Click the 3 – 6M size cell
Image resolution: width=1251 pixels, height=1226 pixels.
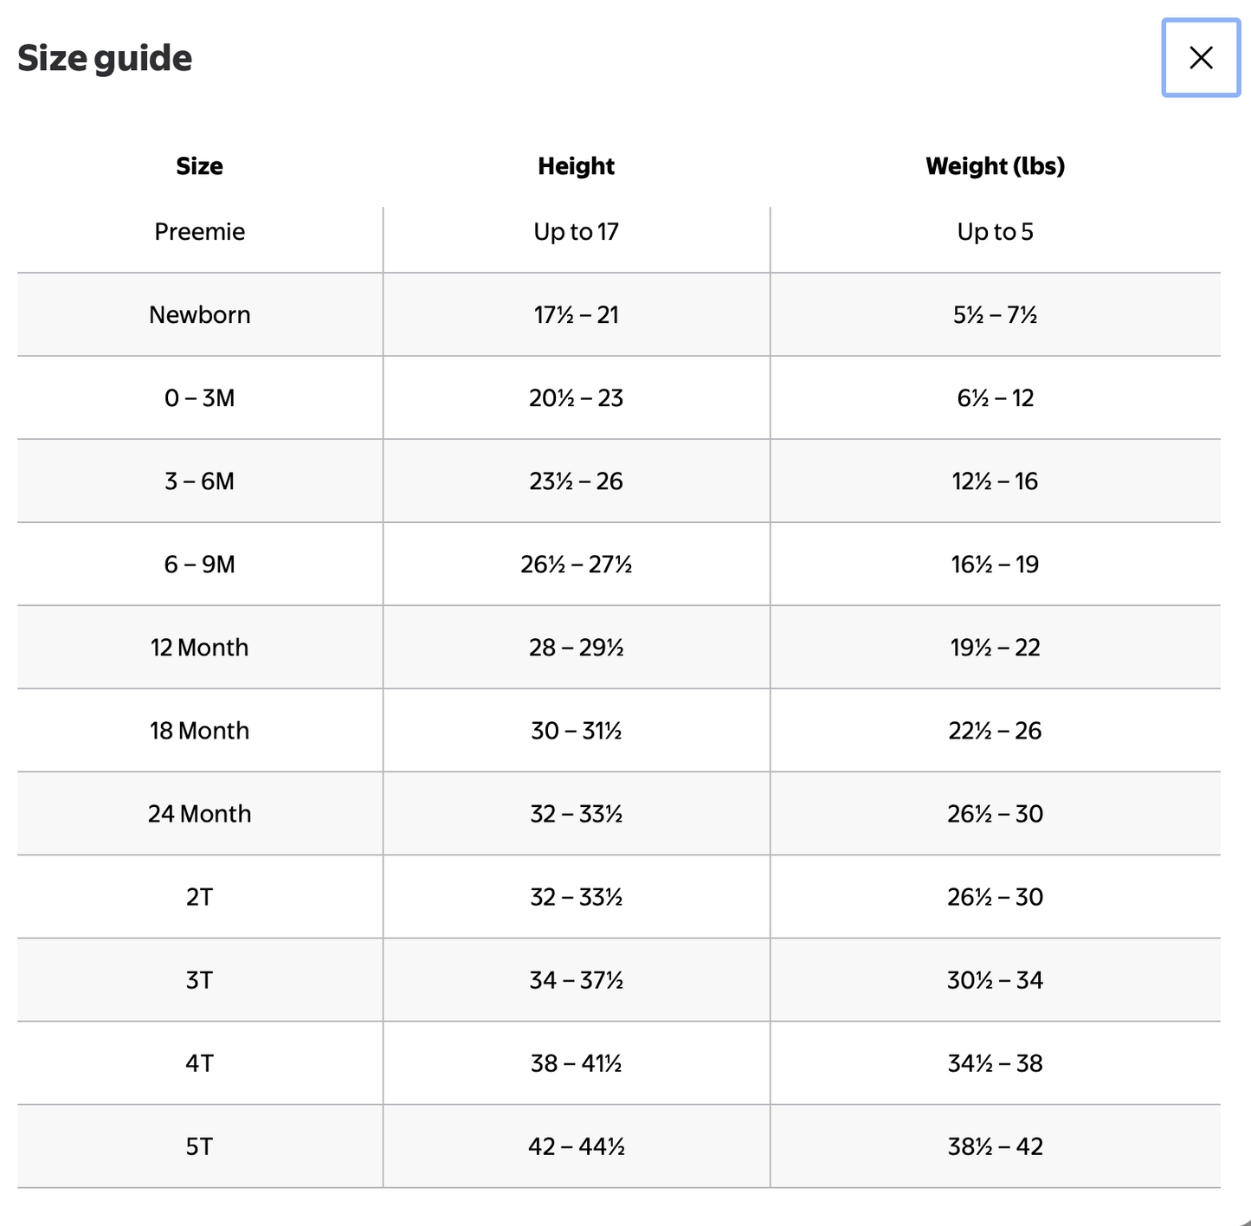tap(200, 481)
